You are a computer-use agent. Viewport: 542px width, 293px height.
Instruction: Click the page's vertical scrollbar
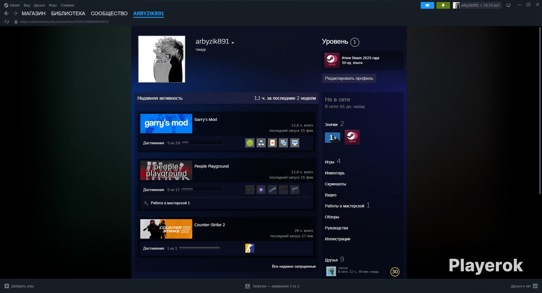click(540, 110)
